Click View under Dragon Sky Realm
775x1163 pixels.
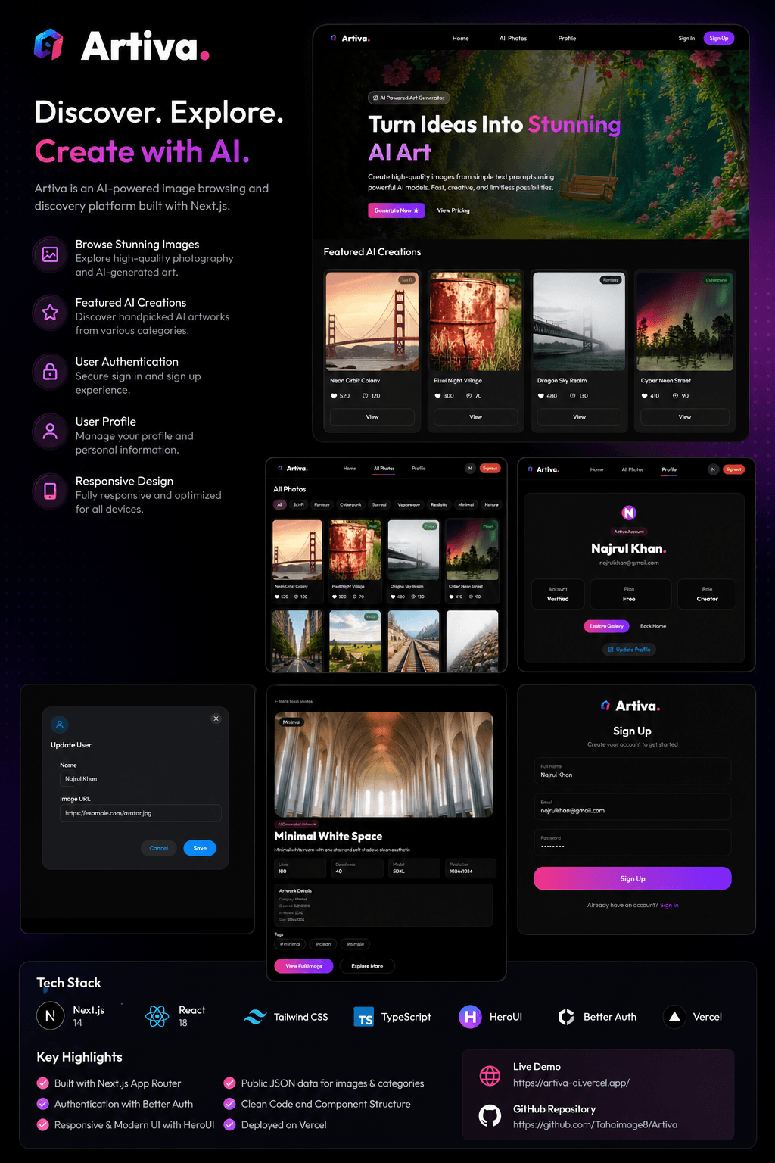[580, 416]
